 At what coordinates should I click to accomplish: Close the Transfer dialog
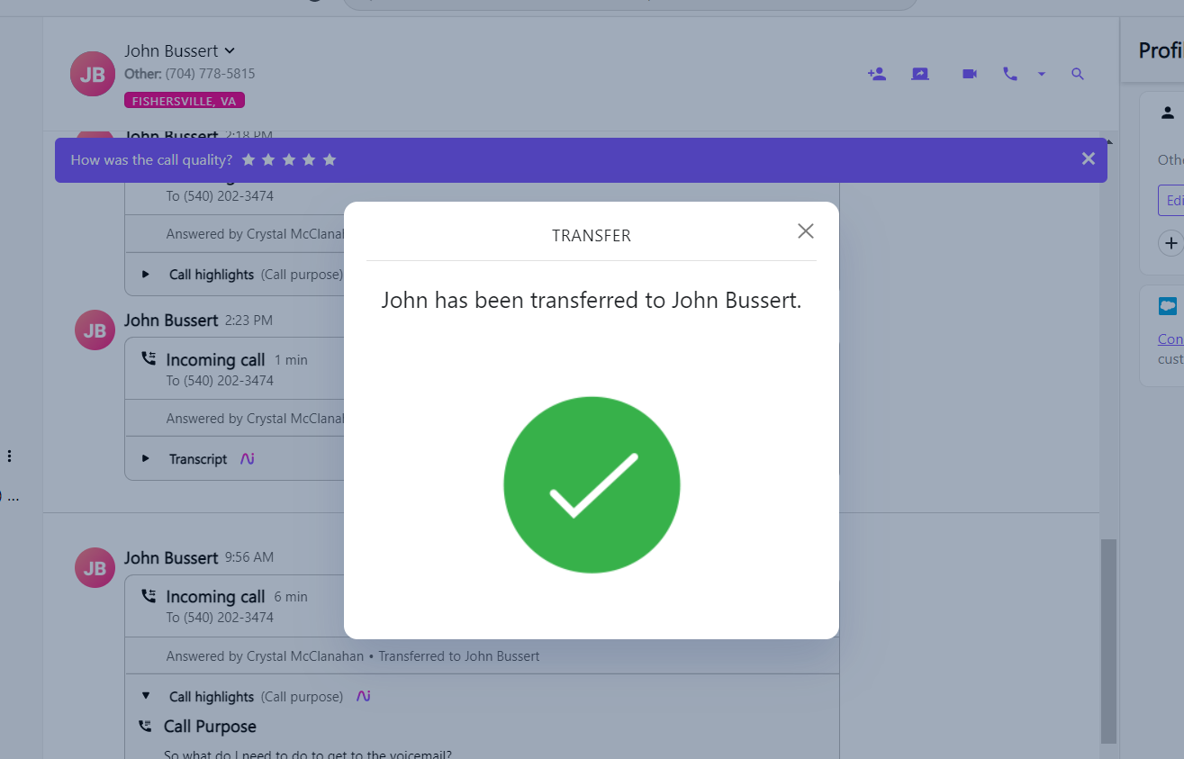805,231
